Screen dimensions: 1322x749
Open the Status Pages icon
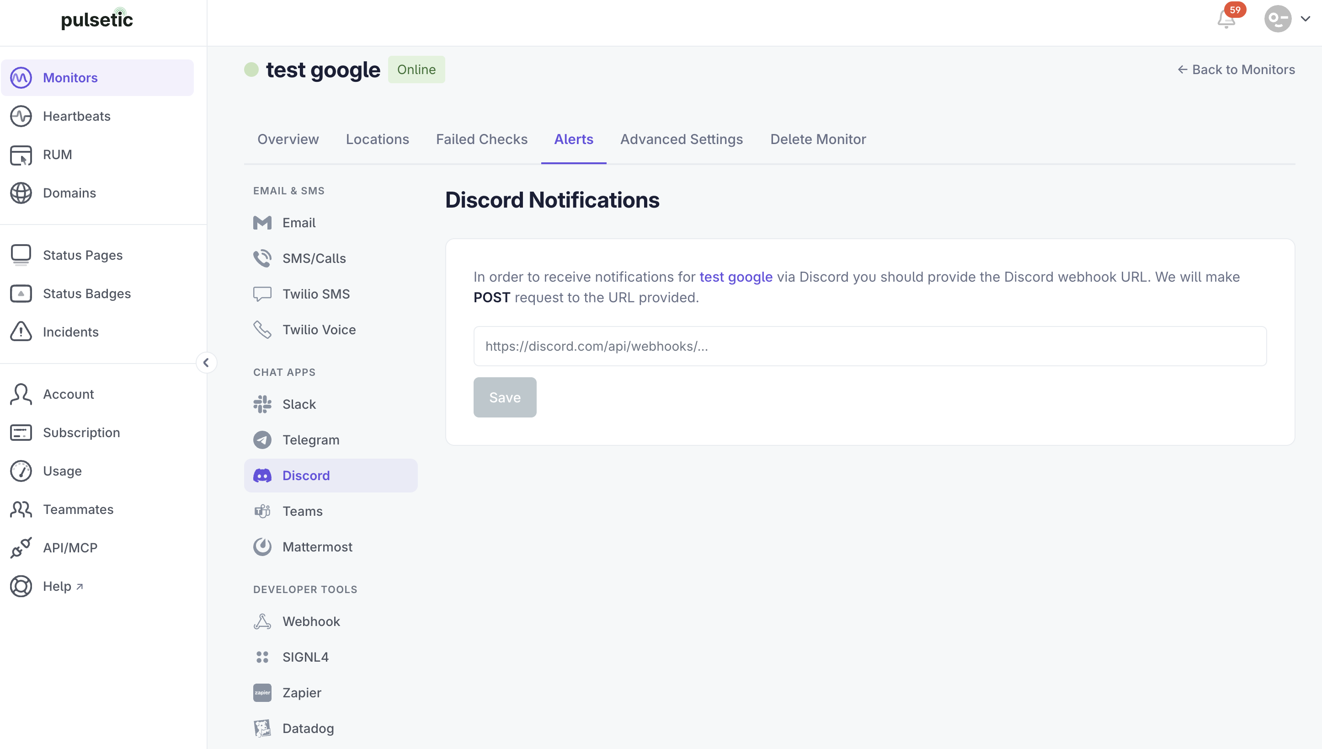(x=21, y=255)
